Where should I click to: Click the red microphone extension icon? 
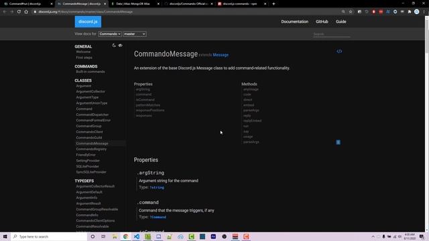pyautogui.click(x=374, y=12)
